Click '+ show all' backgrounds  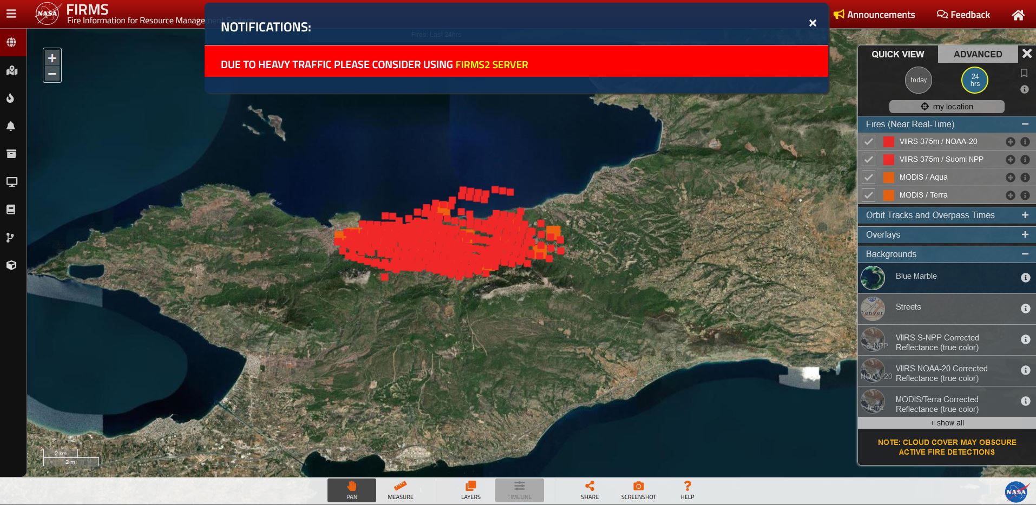point(947,423)
